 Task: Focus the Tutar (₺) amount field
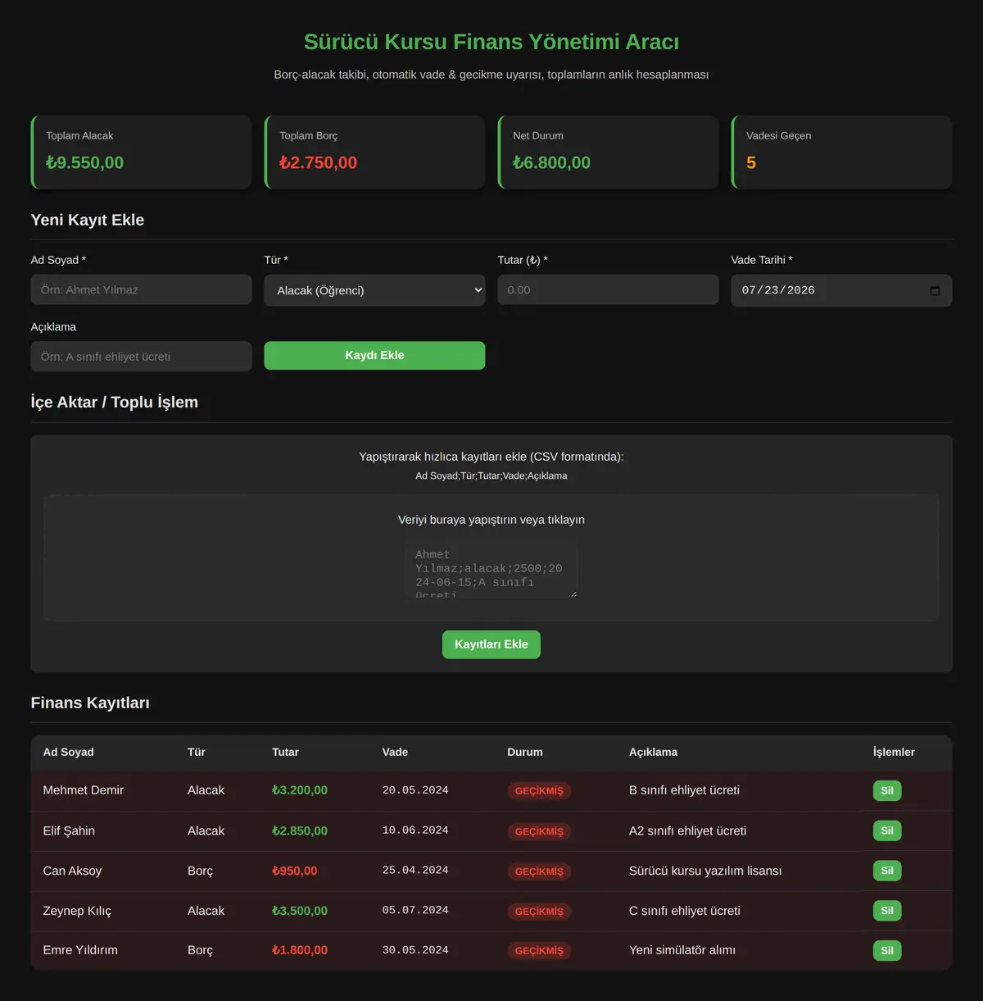(x=608, y=289)
